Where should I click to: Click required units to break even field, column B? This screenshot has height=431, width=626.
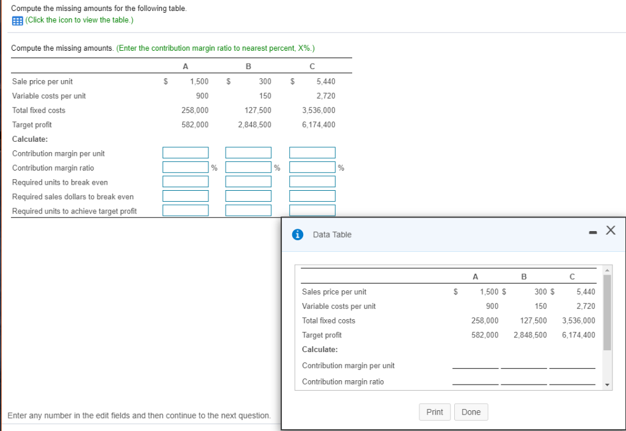point(248,181)
